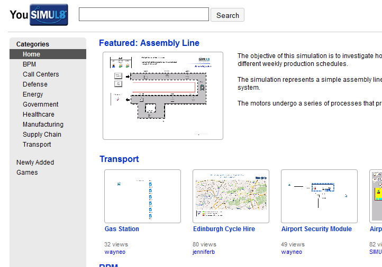Image resolution: width=382 pixels, height=267 pixels.
Task: Visit jenniferb user profile link
Action: [x=204, y=252]
